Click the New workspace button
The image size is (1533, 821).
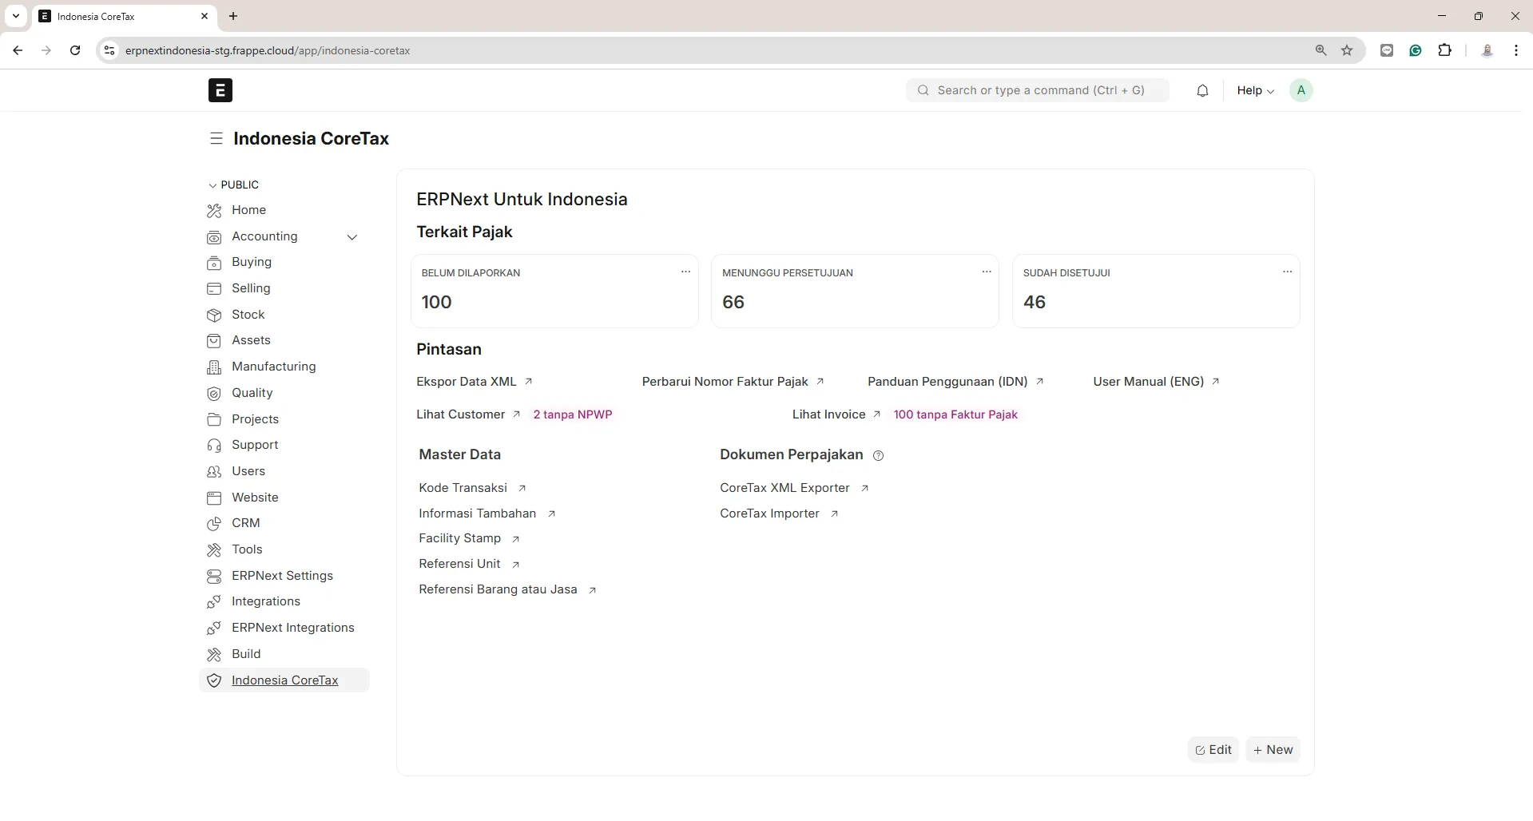(1273, 750)
